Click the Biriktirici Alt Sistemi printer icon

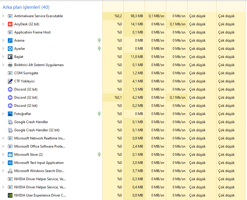(10, 65)
